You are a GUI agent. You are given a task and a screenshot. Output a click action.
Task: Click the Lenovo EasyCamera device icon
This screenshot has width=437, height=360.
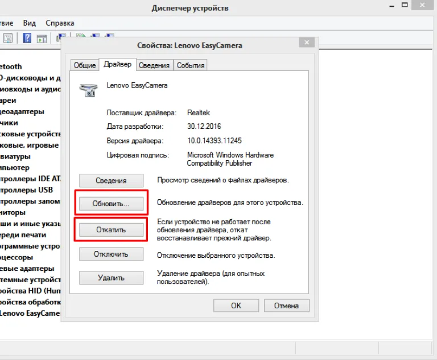88,90
